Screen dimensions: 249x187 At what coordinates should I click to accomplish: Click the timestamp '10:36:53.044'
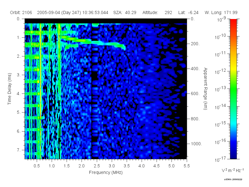95,12
